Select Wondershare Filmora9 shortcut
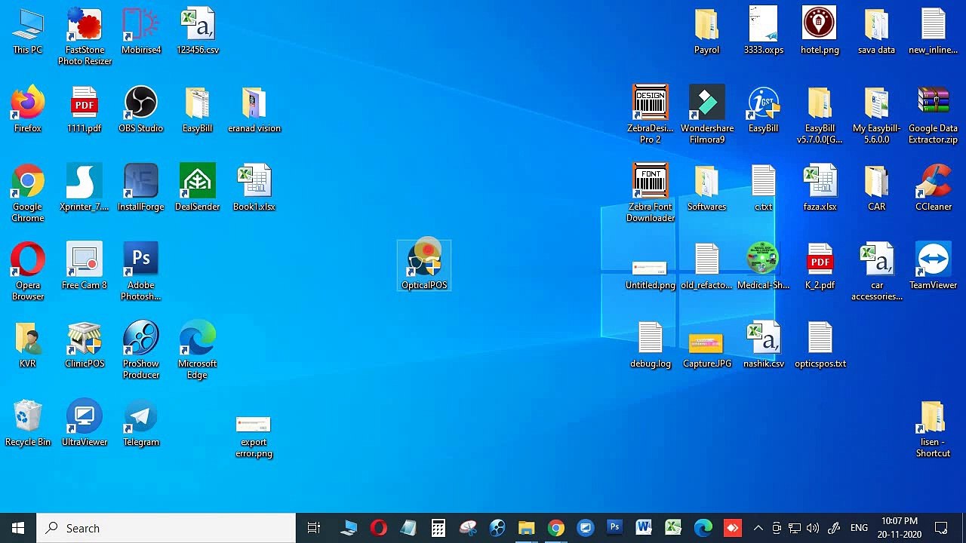Viewport: 966px width, 543px height. 707,115
